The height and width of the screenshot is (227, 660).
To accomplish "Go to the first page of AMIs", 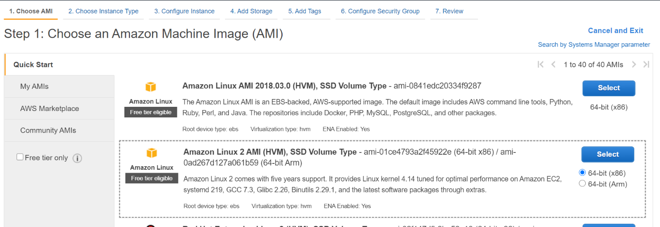I will click(x=541, y=64).
